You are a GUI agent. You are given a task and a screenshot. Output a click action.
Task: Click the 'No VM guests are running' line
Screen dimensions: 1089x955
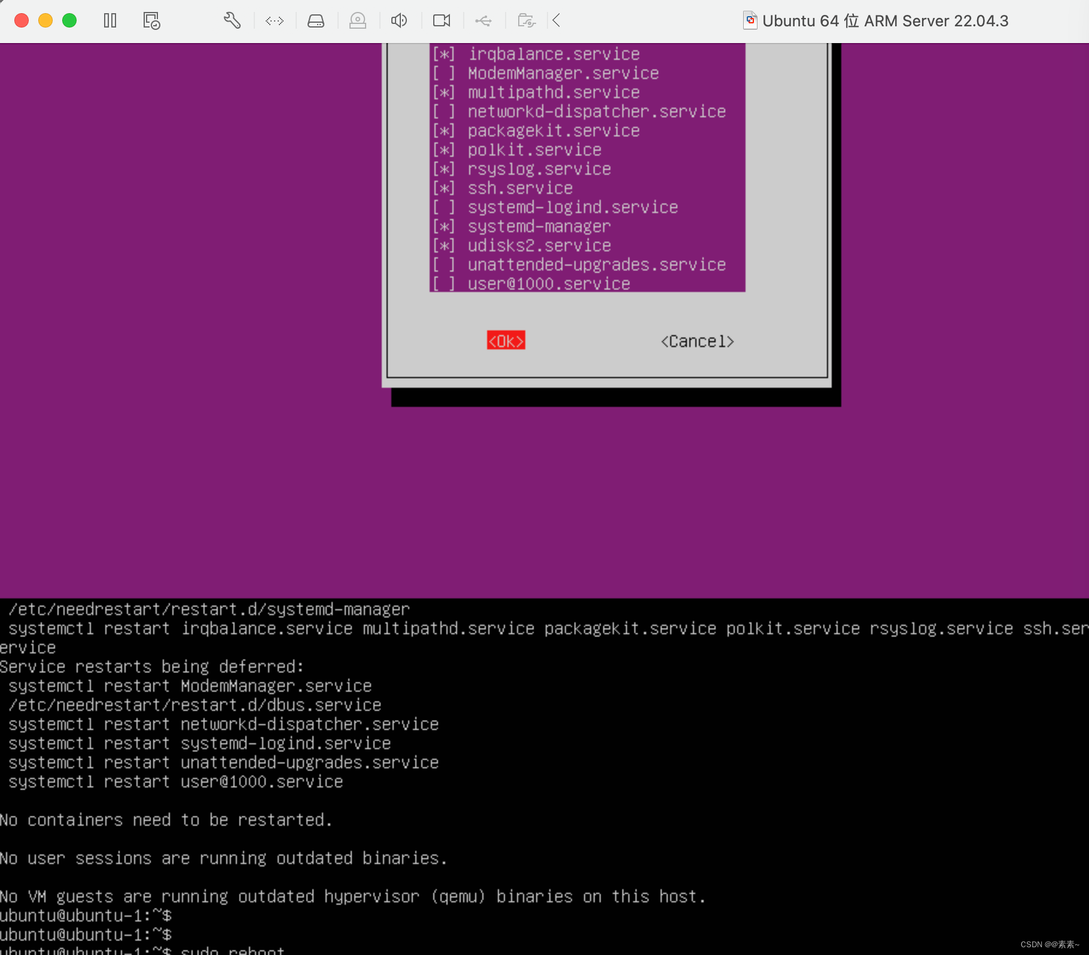click(x=353, y=896)
